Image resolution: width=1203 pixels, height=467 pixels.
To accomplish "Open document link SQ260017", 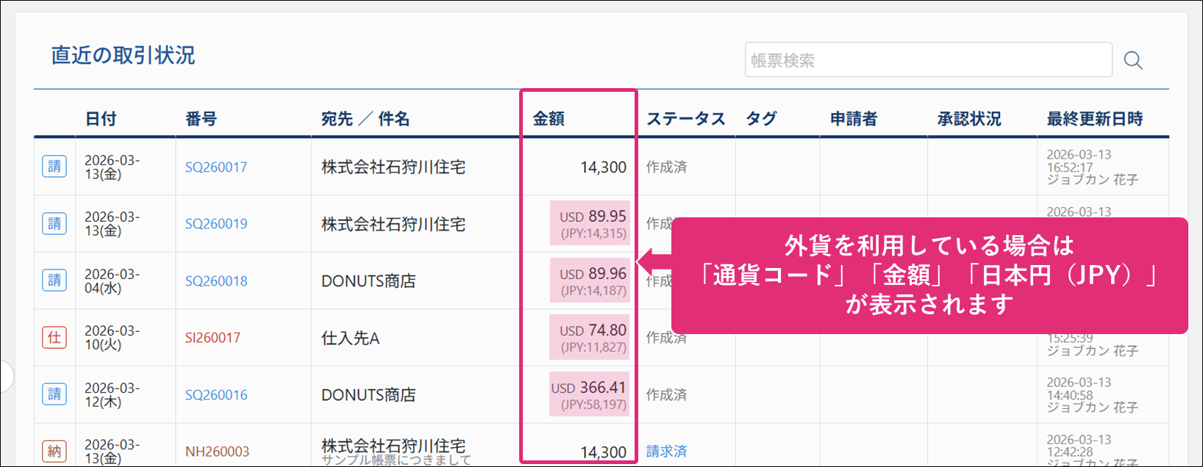I will 216,167.
